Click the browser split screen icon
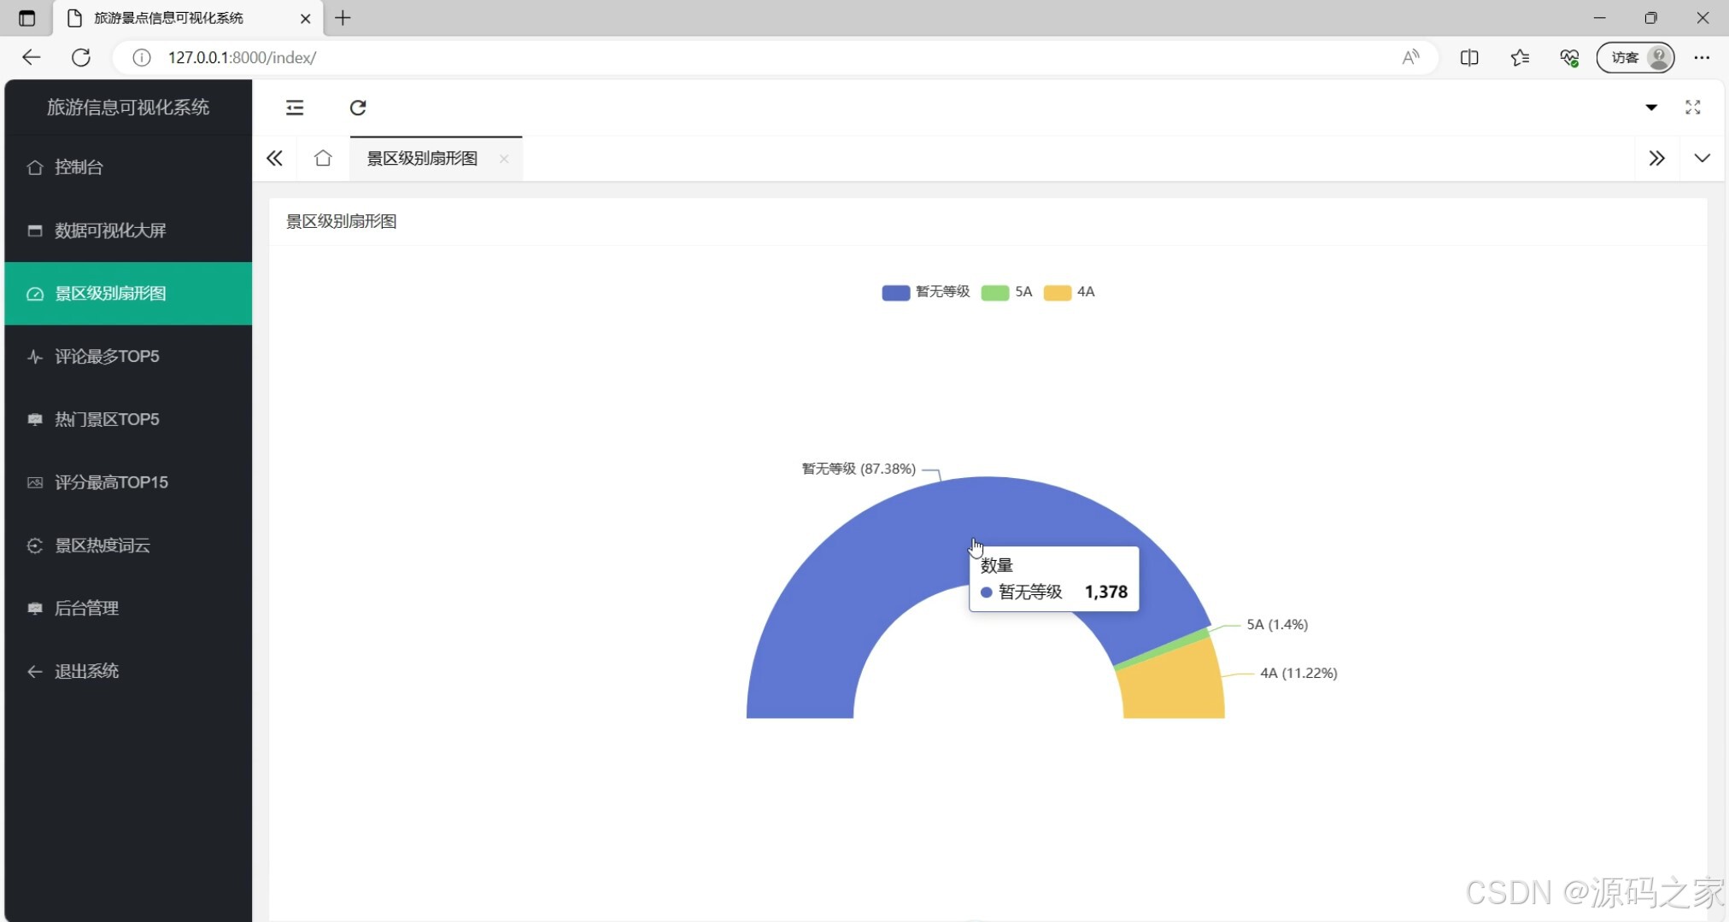Image resolution: width=1729 pixels, height=922 pixels. pos(1469,57)
